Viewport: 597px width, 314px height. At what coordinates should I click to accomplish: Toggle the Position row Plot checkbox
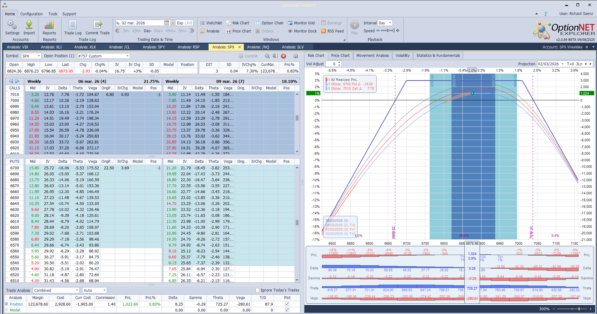287,304
